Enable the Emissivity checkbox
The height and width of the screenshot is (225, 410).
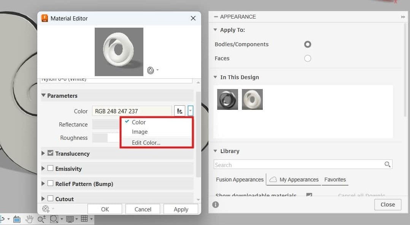pos(51,168)
